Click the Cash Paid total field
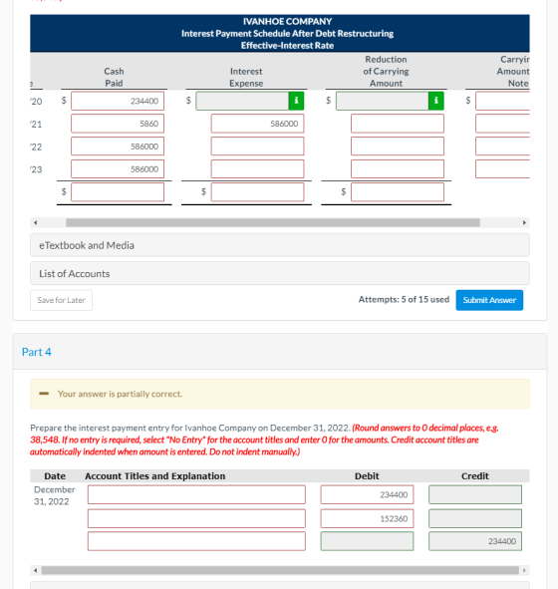Image resolution: width=558 pixels, height=589 pixels. (x=118, y=192)
